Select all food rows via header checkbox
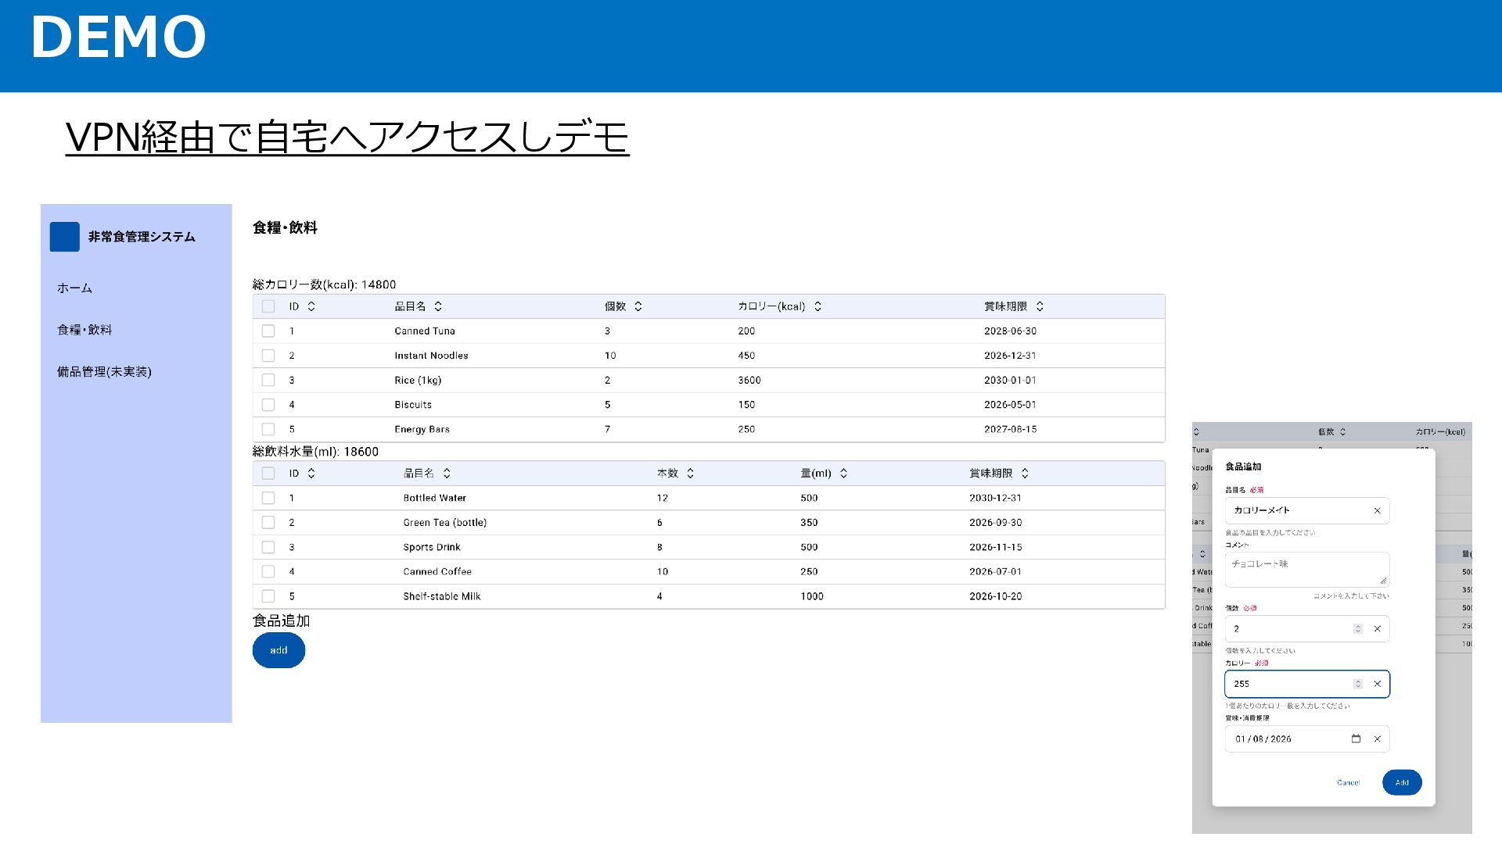The image size is (1502, 844). click(x=268, y=306)
